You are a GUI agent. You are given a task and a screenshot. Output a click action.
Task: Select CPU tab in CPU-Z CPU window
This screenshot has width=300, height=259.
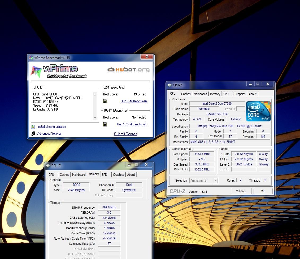point(173,94)
